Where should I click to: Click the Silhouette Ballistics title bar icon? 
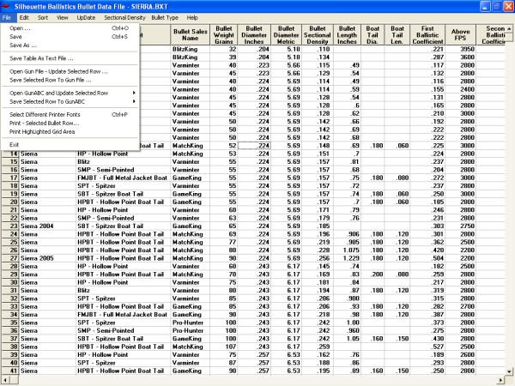point(7,5)
